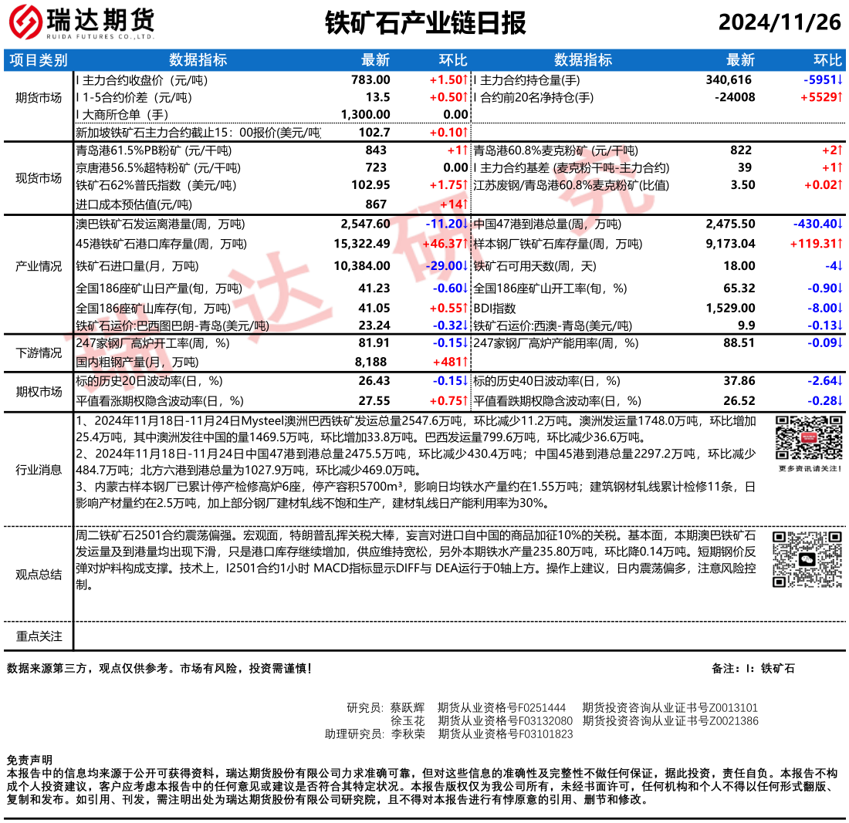Click the Ruida Futures red logo

click(25, 22)
